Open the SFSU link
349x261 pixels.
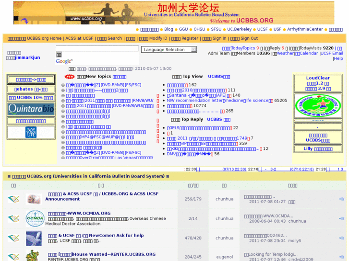tap(216, 29)
